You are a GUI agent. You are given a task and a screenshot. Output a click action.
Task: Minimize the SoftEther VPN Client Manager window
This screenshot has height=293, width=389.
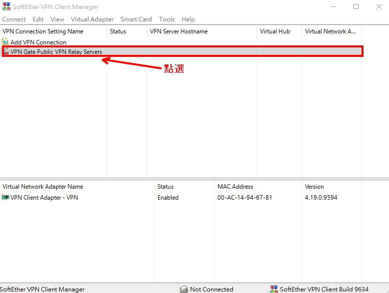[333, 6]
